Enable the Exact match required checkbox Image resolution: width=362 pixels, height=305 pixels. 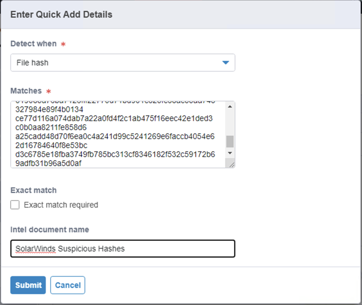[x=15, y=205]
